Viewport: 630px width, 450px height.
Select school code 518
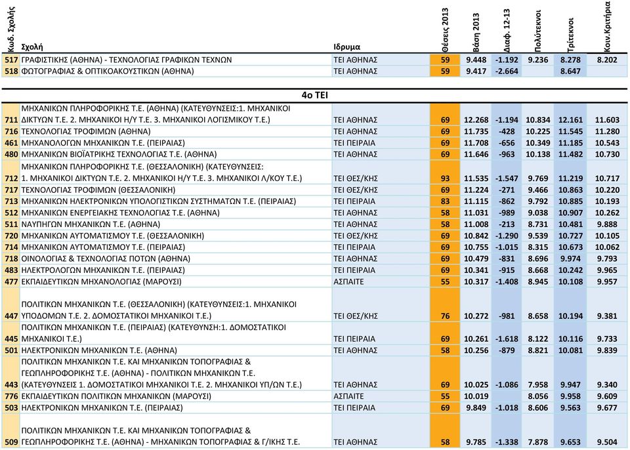pyautogui.click(x=11, y=71)
